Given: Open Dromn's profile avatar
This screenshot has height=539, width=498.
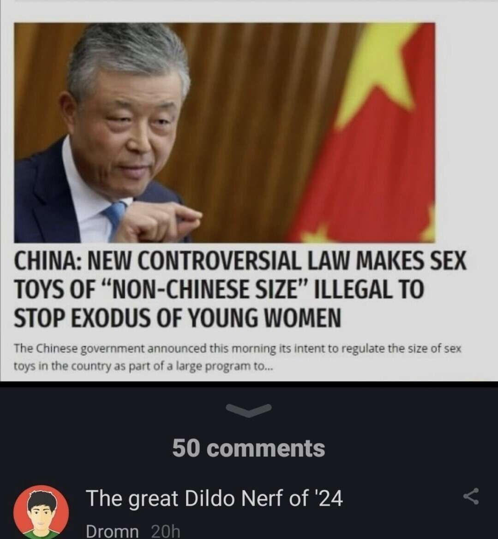Looking at the screenshot, I should point(41,512).
